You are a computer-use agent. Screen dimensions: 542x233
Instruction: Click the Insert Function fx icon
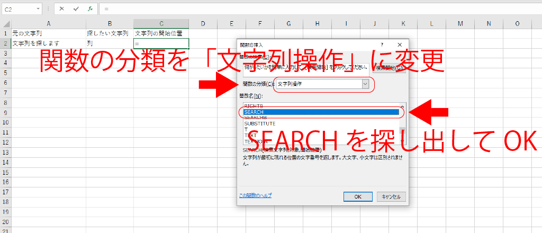point(91,9)
